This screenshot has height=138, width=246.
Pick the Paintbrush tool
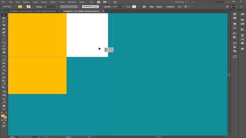(4, 46)
